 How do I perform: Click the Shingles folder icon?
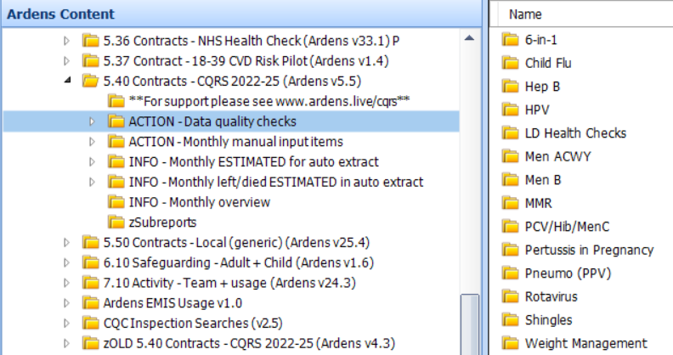click(x=511, y=320)
